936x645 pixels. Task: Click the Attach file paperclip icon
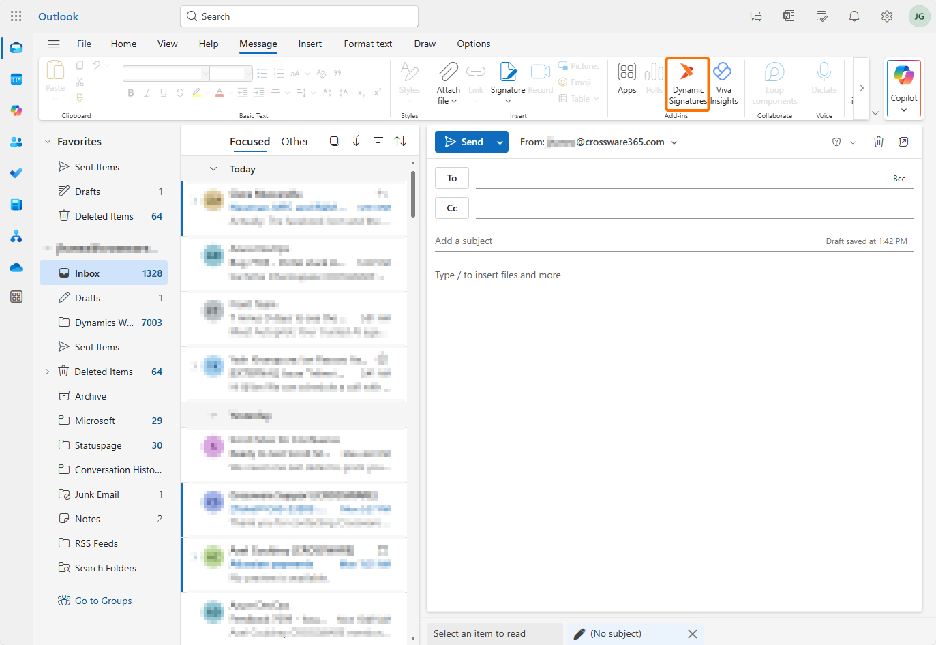click(x=448, y=72)
